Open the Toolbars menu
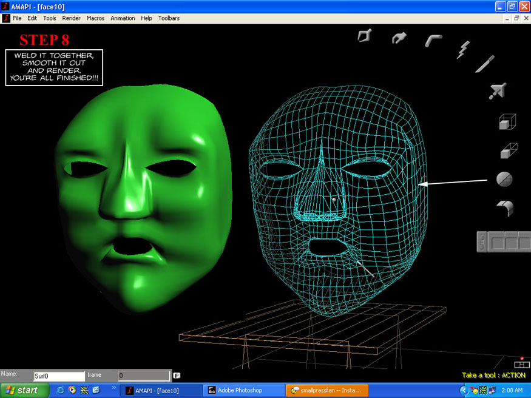Screen dimensions: 531x398 click(x=169, y=18)
